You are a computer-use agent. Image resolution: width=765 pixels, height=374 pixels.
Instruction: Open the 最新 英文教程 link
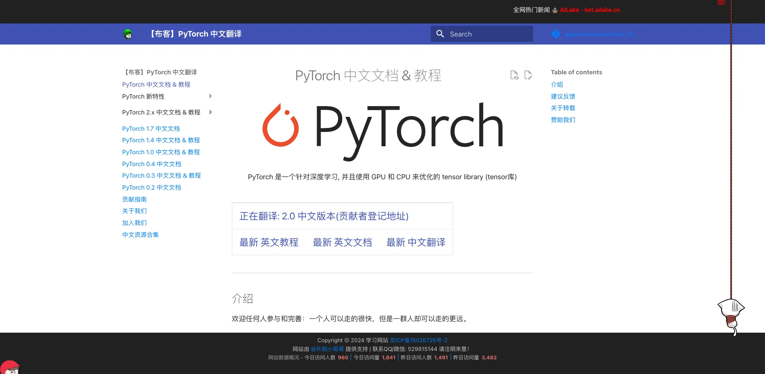(x=269, y=242)
